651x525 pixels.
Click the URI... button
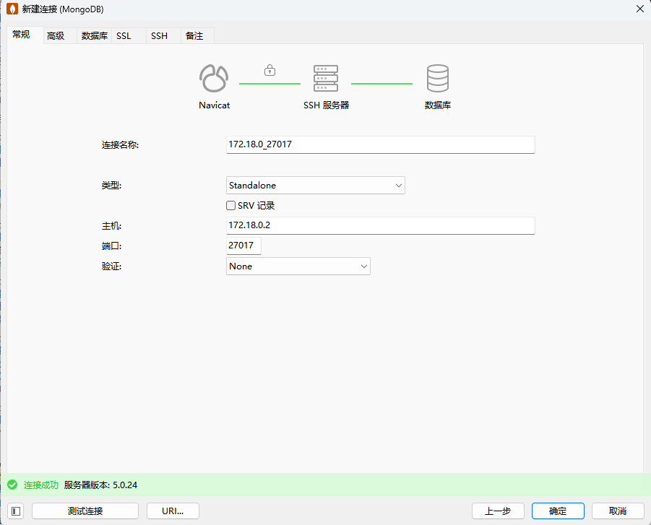point(173,511)
